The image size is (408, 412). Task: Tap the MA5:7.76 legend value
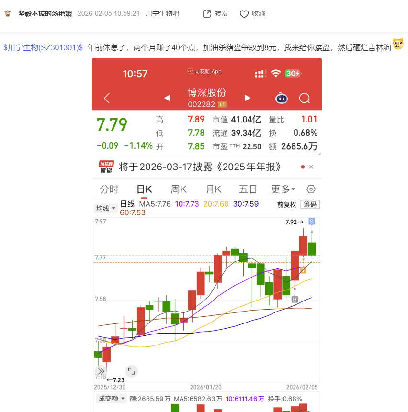(x=155, y=204)
